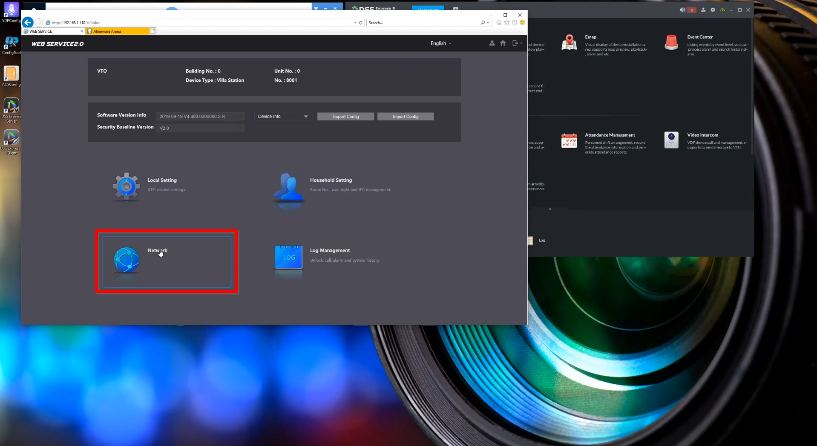Open the Log Management LOG icon
817x446 pixels.
pyautogui.click(x=289, y=257)
